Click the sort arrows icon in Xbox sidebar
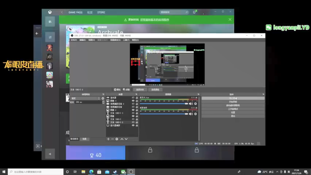The width and height of the screenshot is (311, 175). pyautogui.click(x=50, y=37)
